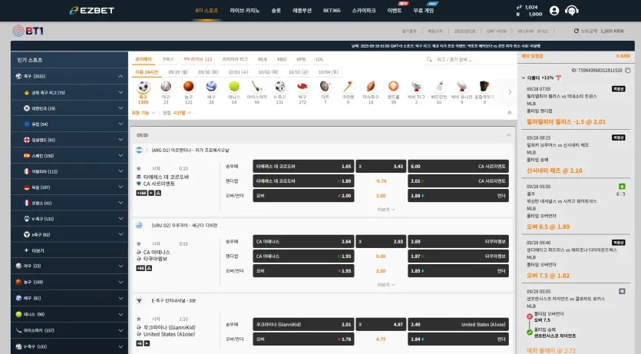641x354 pixels.
Task: Bet on CA Atenas win at 2.64
Action: point(303,242)
